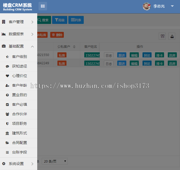Click the 客户管理 building icon
This screenshot has width=180, height=170.
(x=3, y=22)
